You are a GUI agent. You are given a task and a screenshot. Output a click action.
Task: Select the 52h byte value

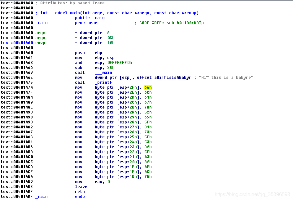click(x=148, y=112)
